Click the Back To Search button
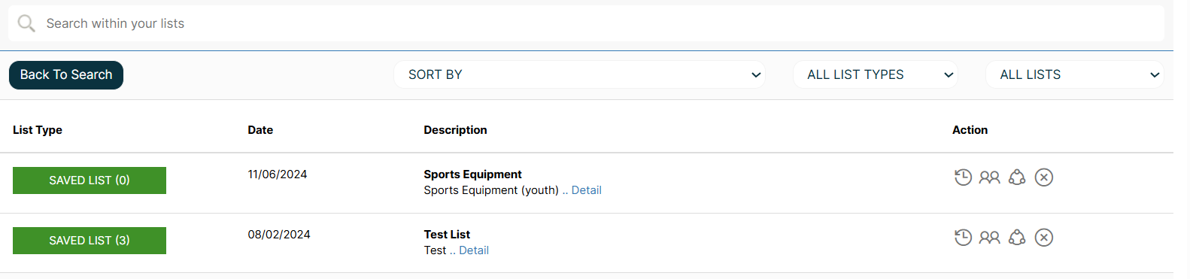 [x=66, y=75]
